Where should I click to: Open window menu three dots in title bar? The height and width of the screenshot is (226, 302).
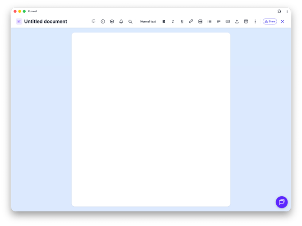[x=287, y=11]
